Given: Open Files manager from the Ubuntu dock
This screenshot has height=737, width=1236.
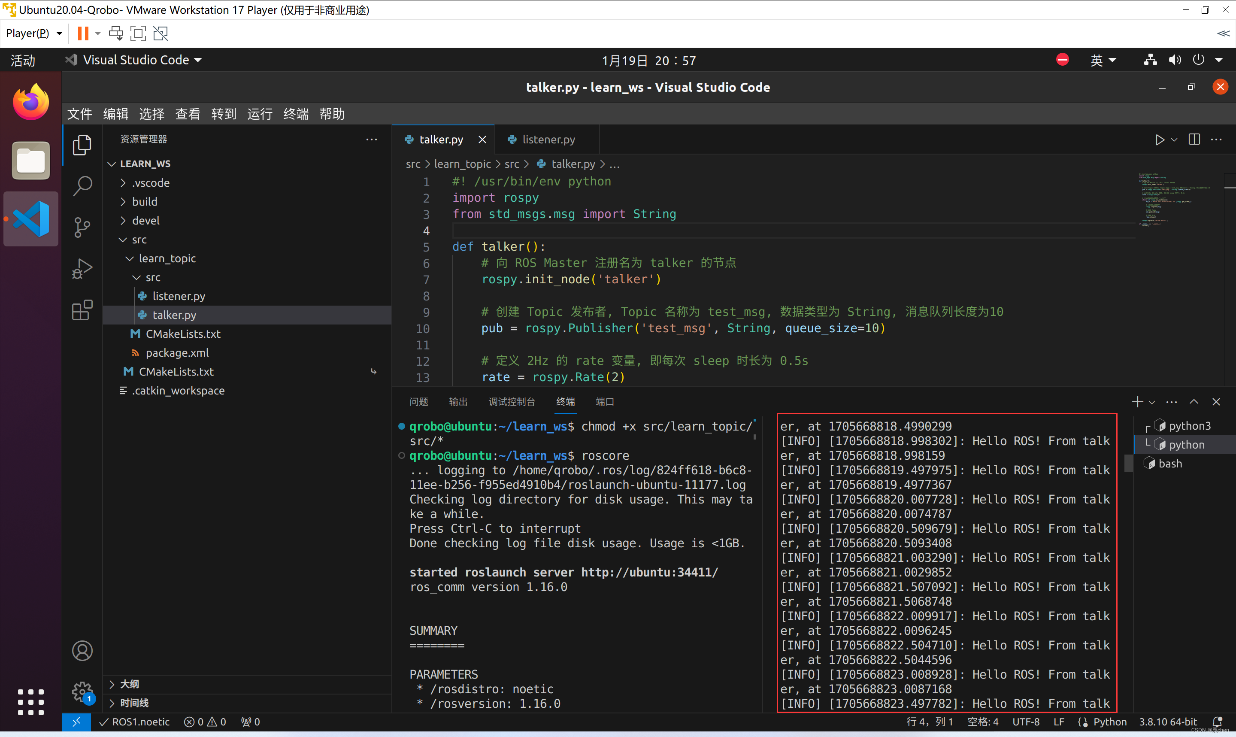Looking at the screenshot, I should (x=31, y=161).
